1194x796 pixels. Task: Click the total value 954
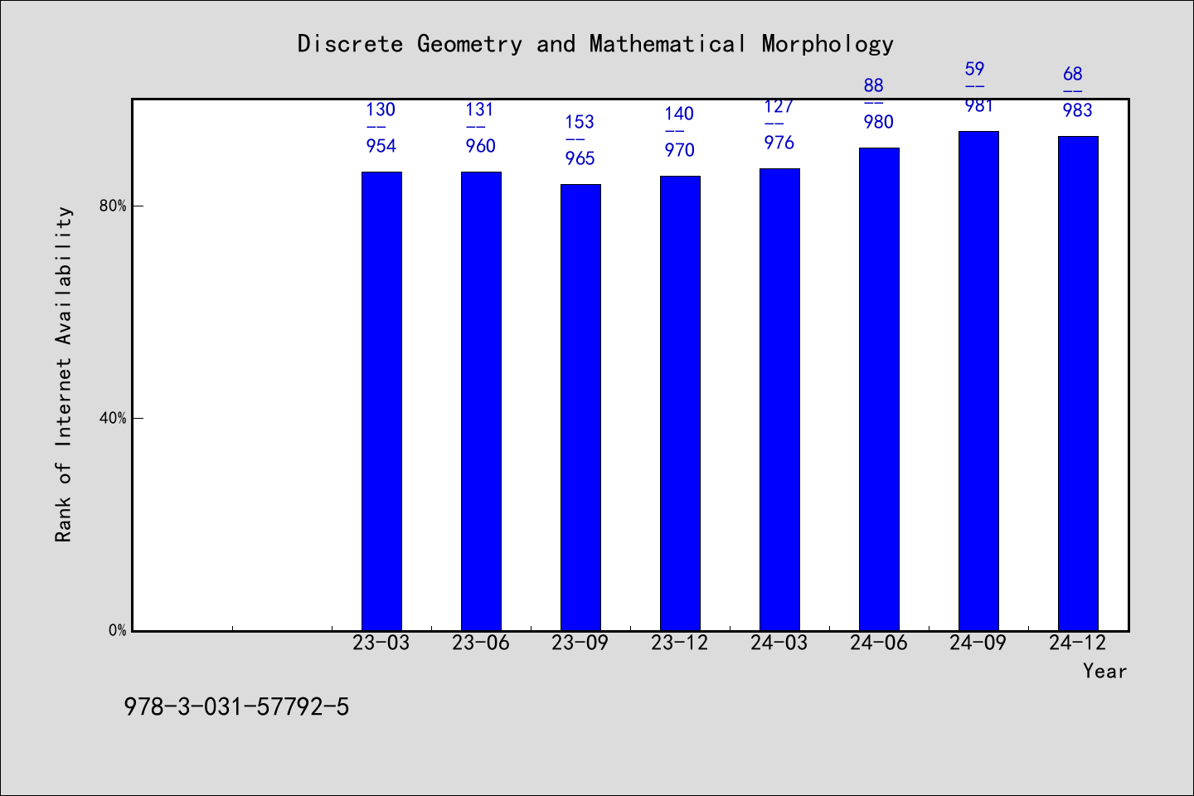click(381, 146)
